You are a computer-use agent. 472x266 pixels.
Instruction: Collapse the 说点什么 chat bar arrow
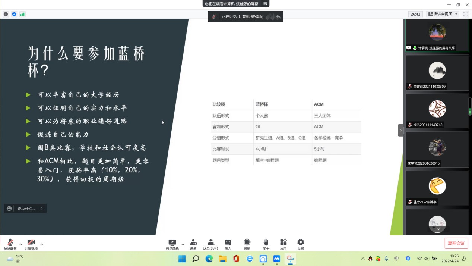42,209
